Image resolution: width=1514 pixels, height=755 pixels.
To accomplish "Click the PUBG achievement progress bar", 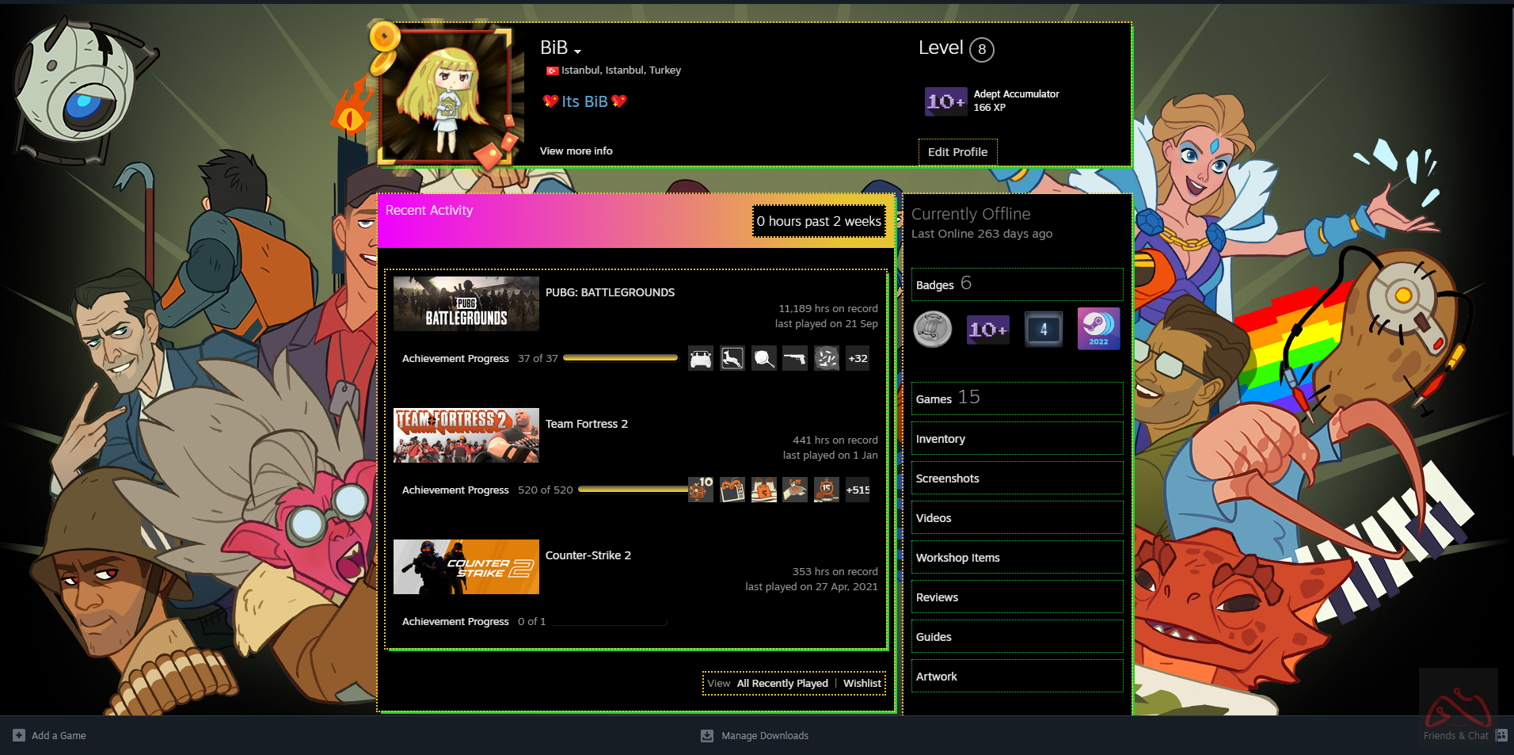I will click(620, 358).
